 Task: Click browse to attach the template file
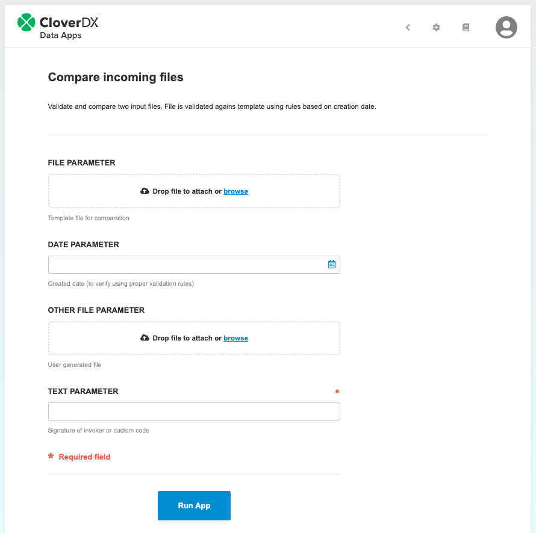tap(235, 191)
